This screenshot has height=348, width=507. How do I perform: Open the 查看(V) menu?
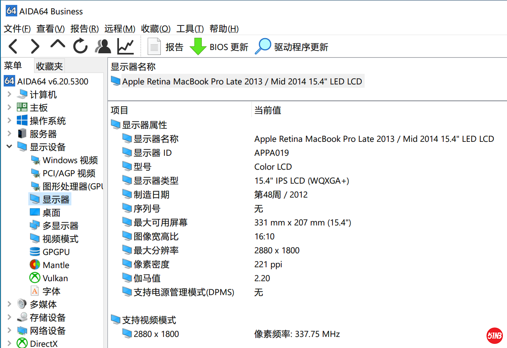50,29
